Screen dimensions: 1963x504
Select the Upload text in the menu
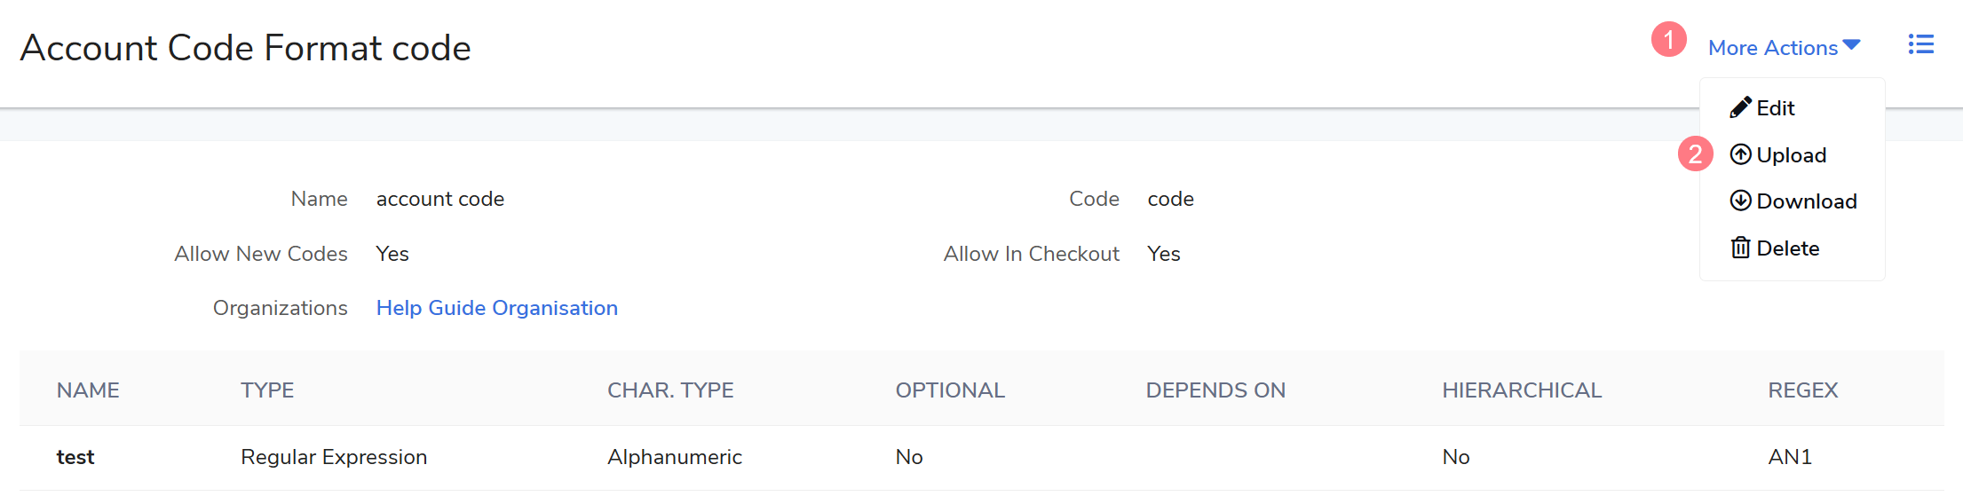pyautogui.click(x=1791, y=155)
